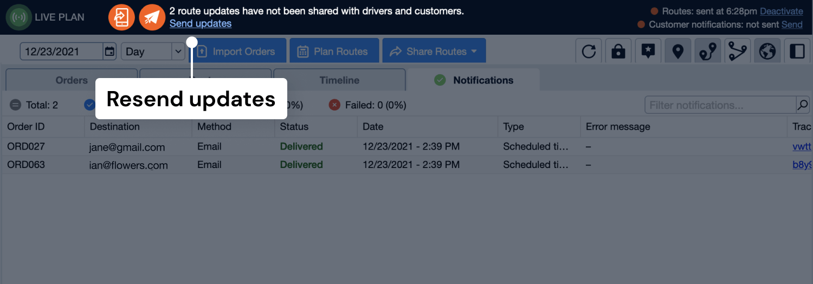Sort by the Type column header
The image size is (813, 284).
pos(539,127)
